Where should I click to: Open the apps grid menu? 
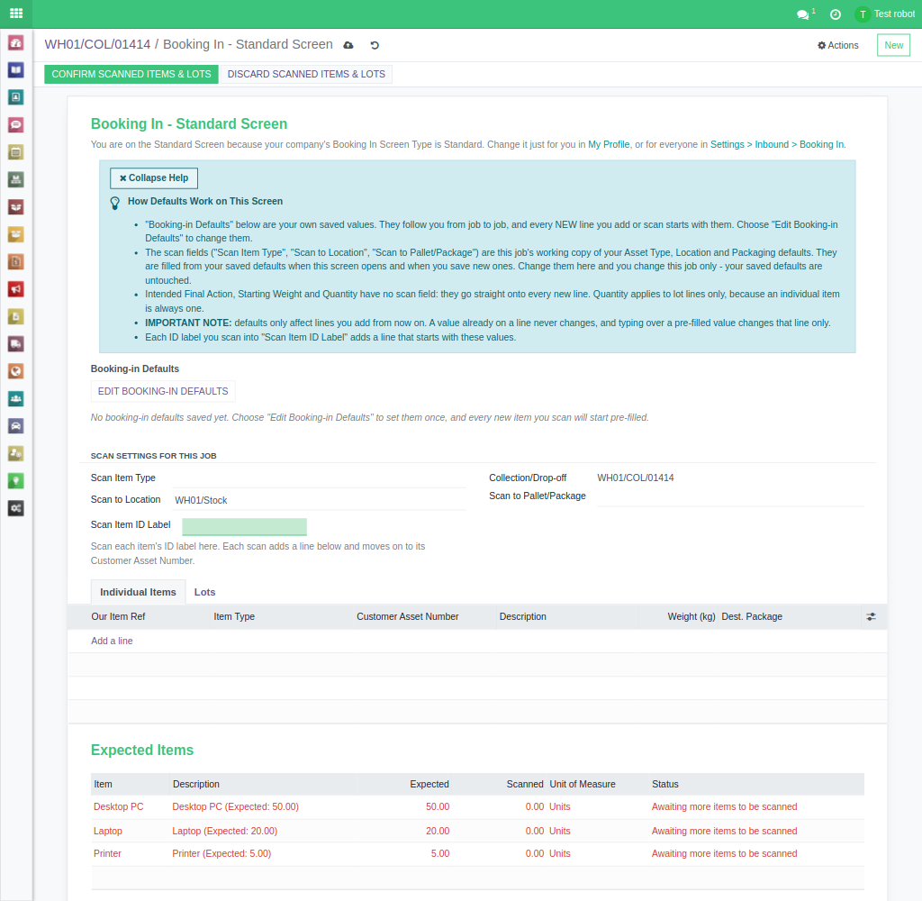pyautogui.click(x=16, y=14)
